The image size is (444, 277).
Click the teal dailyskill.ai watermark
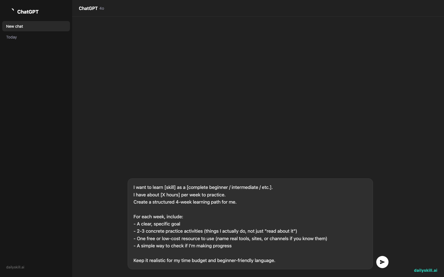(425, 270)
